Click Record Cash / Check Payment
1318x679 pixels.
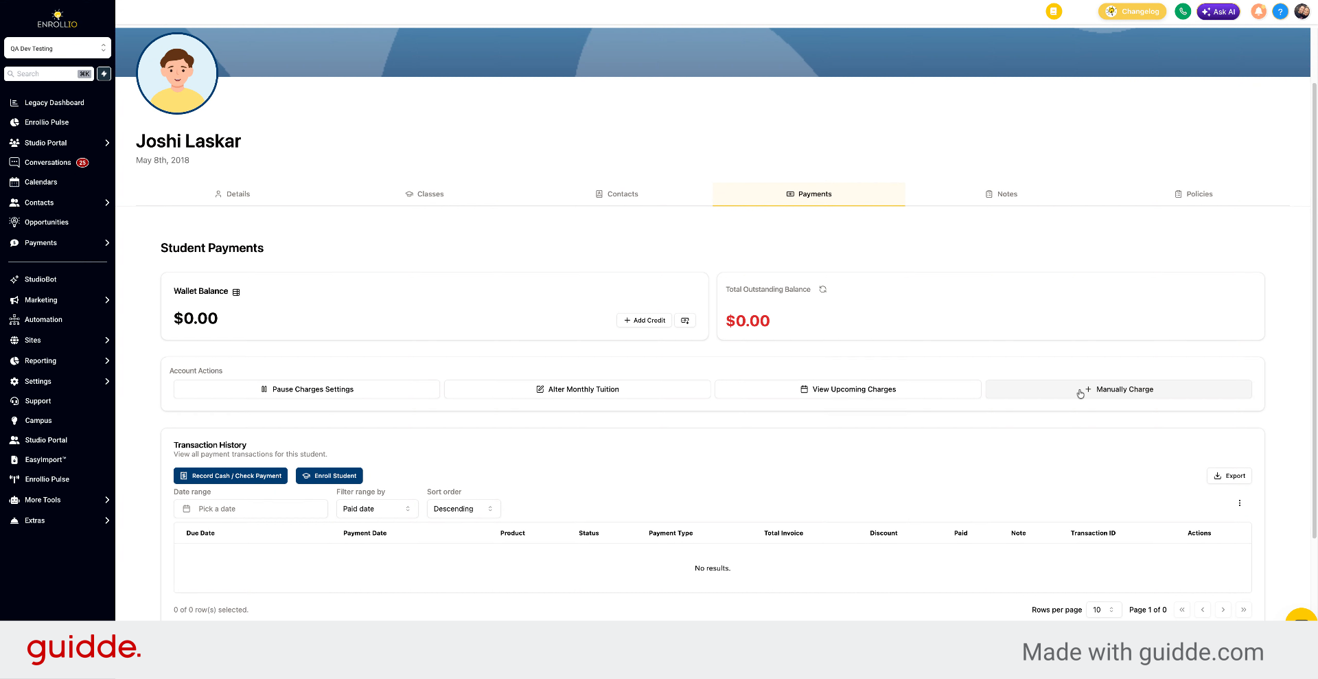[x=231, y=476]
